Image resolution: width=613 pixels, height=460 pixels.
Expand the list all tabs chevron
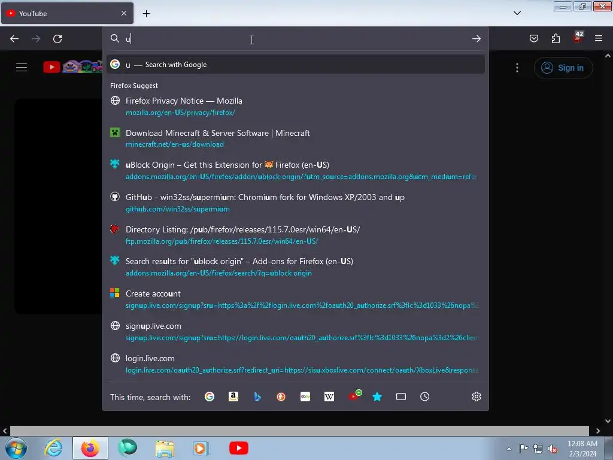pyautogui.click(x=517, y=13)
